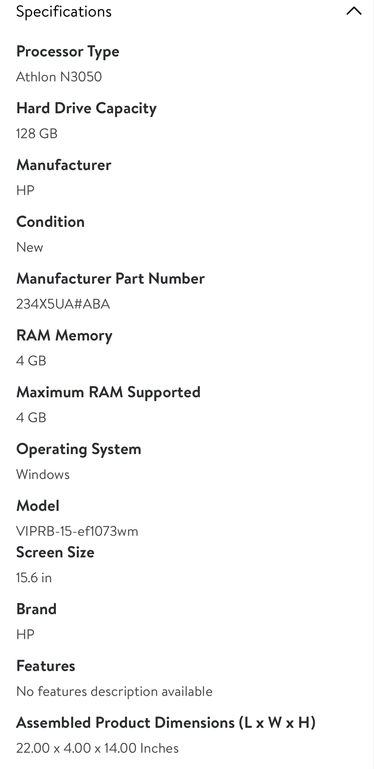The height and width of the screenshot is (769, 374).
Task: Click the Athlon N3050 processor value
Action: (59, 77)
